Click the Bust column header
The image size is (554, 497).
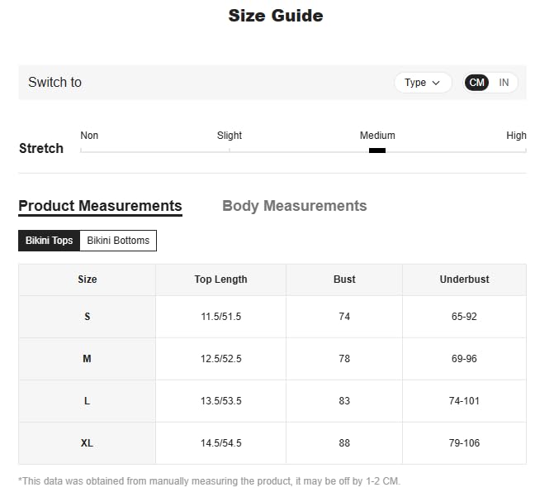click(344, 280)
